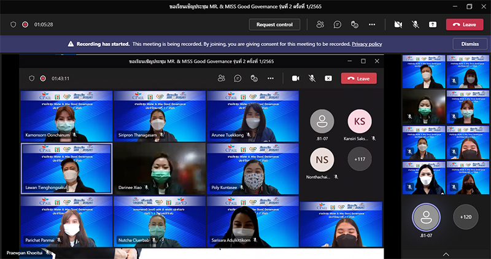Click the red recording indicator in top toolbar

25,25
